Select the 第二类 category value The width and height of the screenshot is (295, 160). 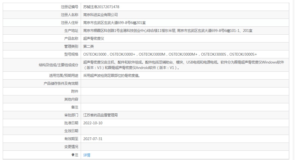(x=88, y=46)
